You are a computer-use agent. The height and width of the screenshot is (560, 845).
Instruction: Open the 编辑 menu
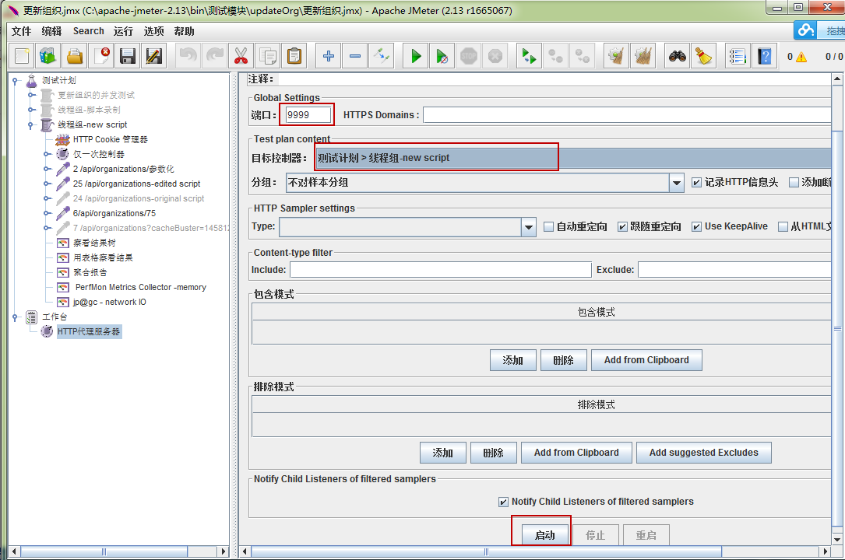pyautogui.click(x=51, y=31)
